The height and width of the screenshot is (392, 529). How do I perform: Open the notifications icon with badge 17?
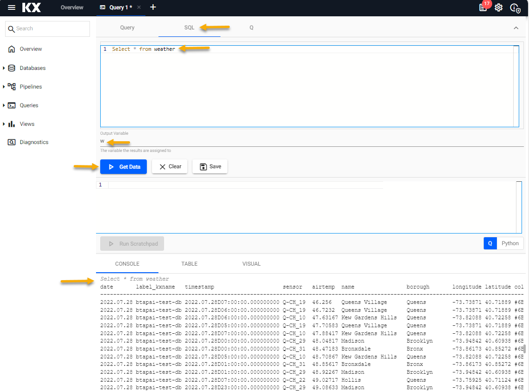(x=483, y=7)
